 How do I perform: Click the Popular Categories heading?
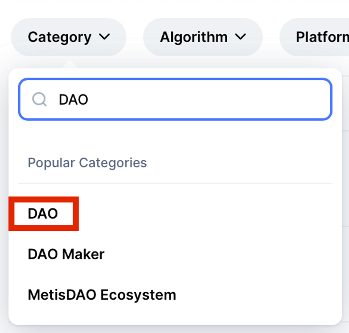coord(87,163)
